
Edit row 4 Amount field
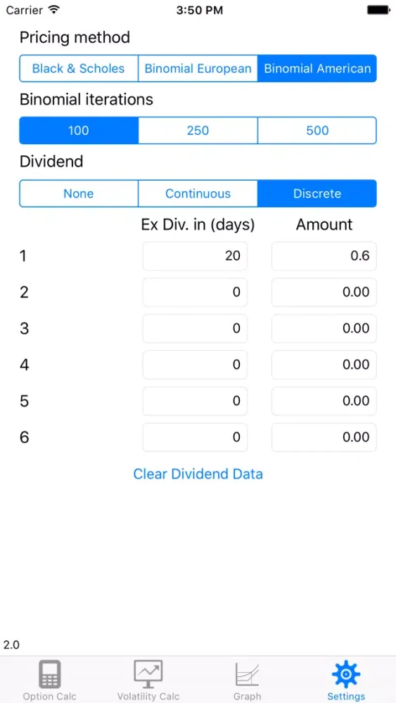324,364
